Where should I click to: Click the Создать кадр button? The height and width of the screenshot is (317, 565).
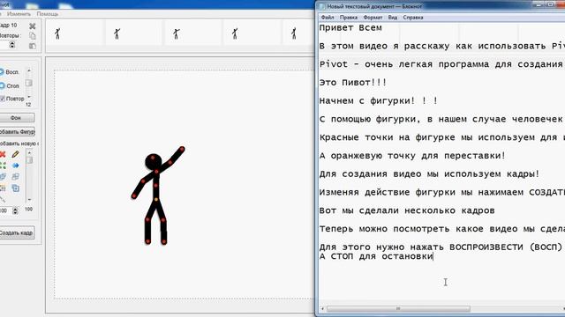point(17,232)
